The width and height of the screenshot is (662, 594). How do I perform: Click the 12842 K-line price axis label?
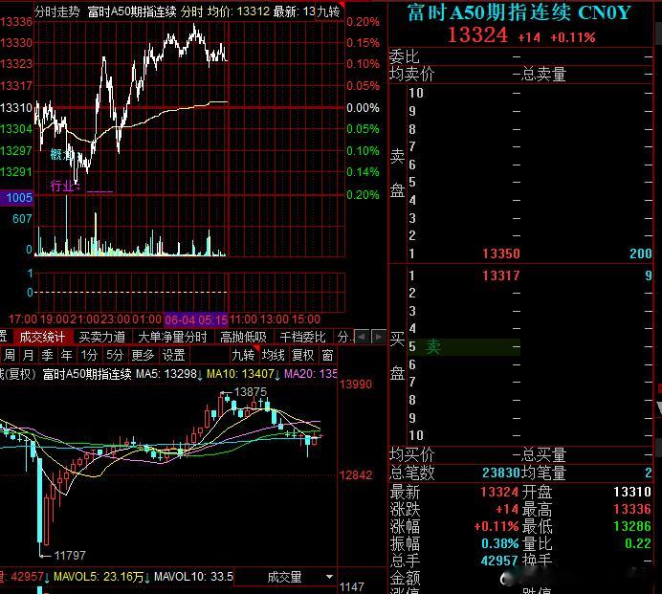[356, 475]
